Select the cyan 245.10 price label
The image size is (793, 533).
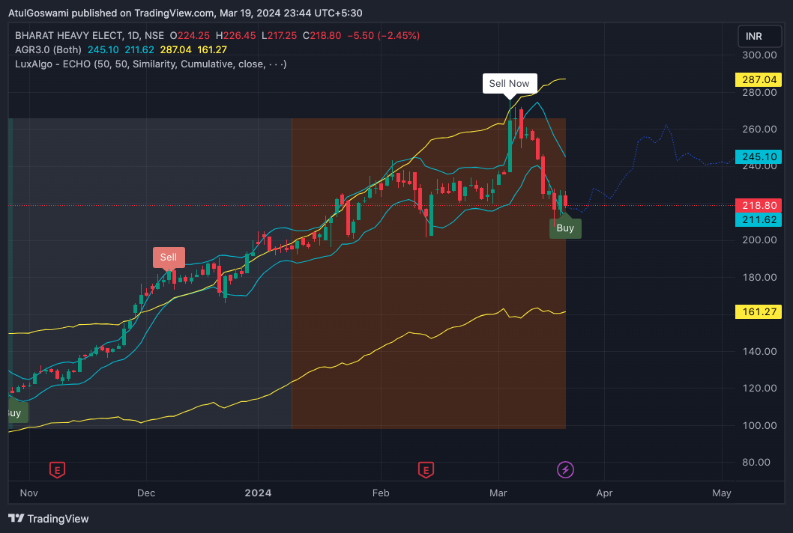point(759,156)
